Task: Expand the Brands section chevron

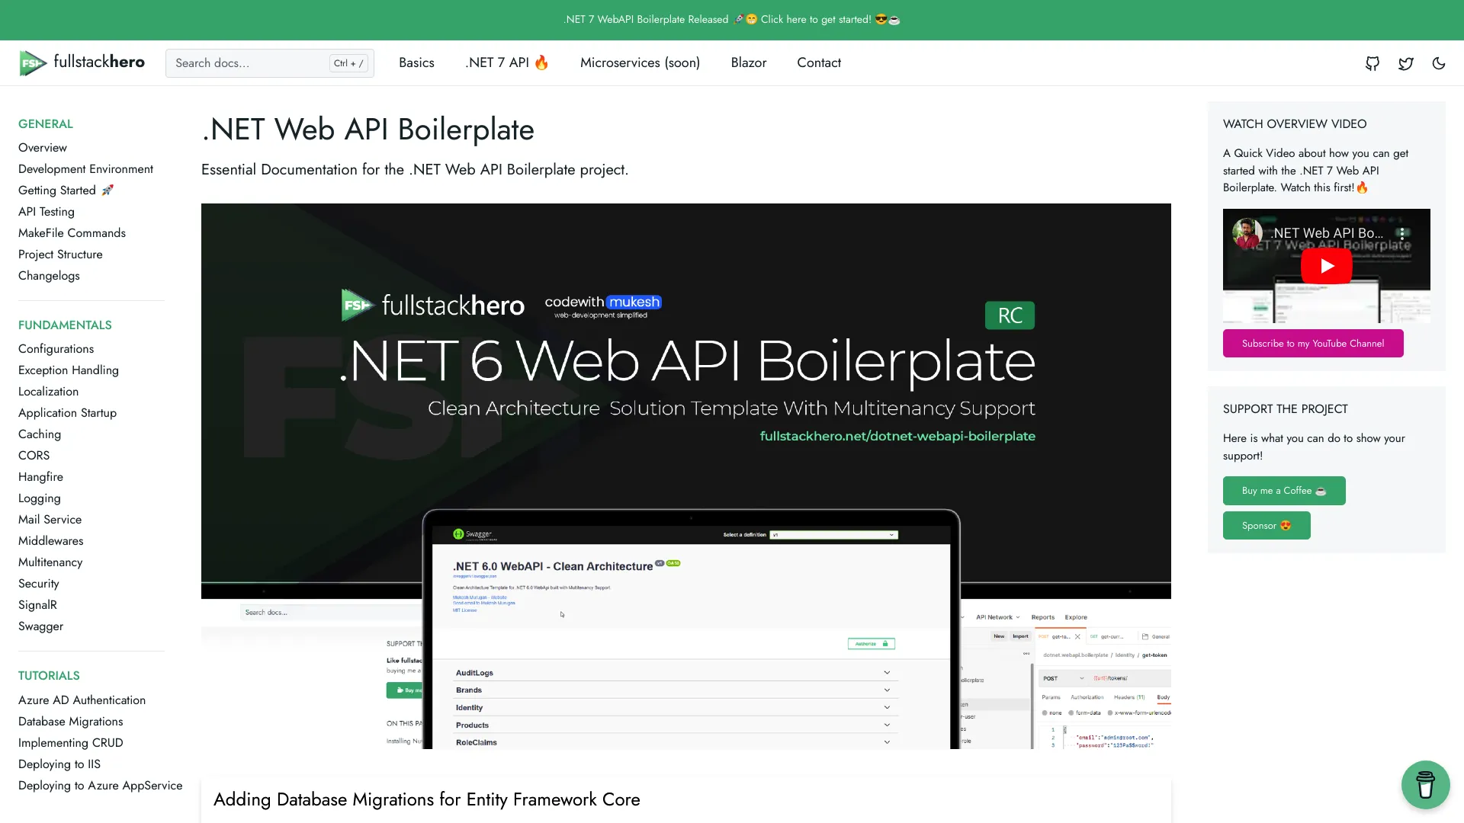Action: point(886,690)
